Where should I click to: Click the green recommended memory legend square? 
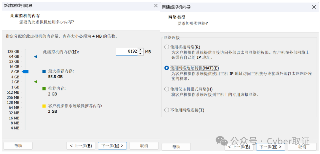[x=44, y=89]
